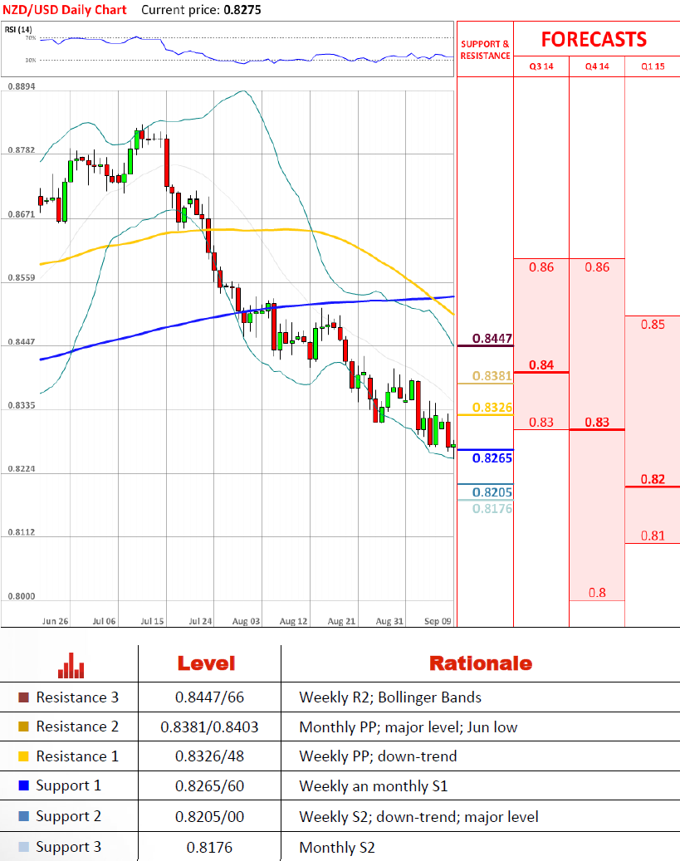Click the 0.8326/48 level cell
The height and width of the screenshot is (861, 680).
coord(209,756)
